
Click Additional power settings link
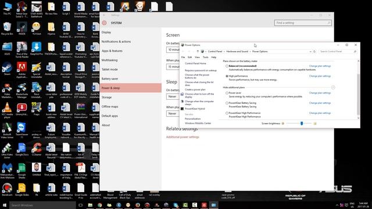(183, 137)
